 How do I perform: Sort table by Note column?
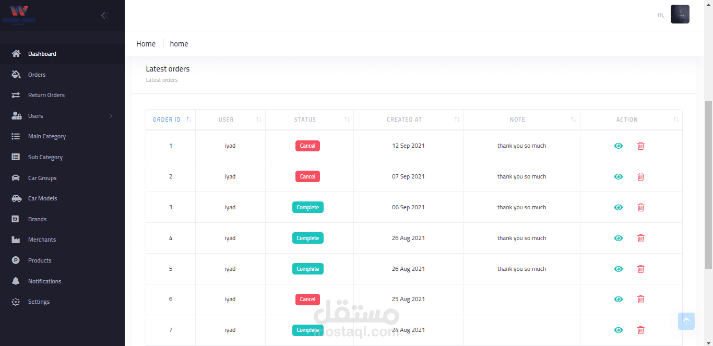tap(521, 120)
